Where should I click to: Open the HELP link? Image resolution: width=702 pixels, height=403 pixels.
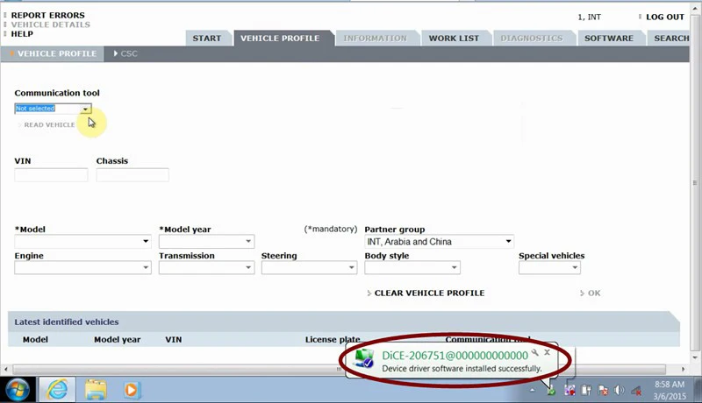pyautogui.click(x=22, y=34)
